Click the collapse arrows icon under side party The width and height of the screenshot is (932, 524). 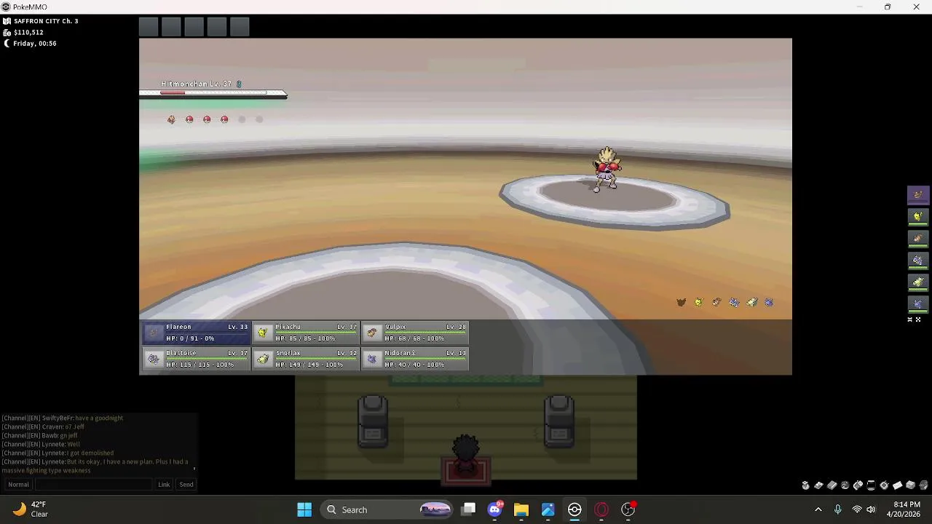click(x=909, y=319)
